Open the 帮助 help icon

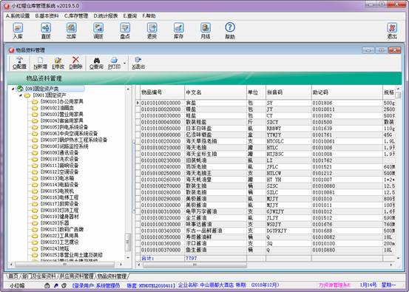click(x=230, y=31)
